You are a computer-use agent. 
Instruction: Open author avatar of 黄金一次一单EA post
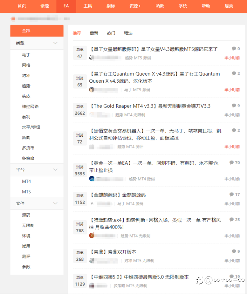(92, 179)
